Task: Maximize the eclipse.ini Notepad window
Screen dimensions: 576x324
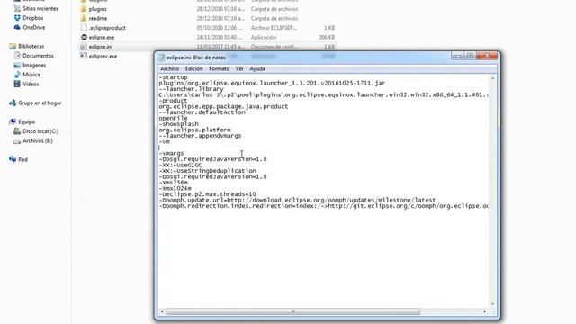Action: click(x=470, y=56)
